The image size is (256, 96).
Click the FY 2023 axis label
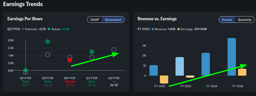[x=186, y=86]
